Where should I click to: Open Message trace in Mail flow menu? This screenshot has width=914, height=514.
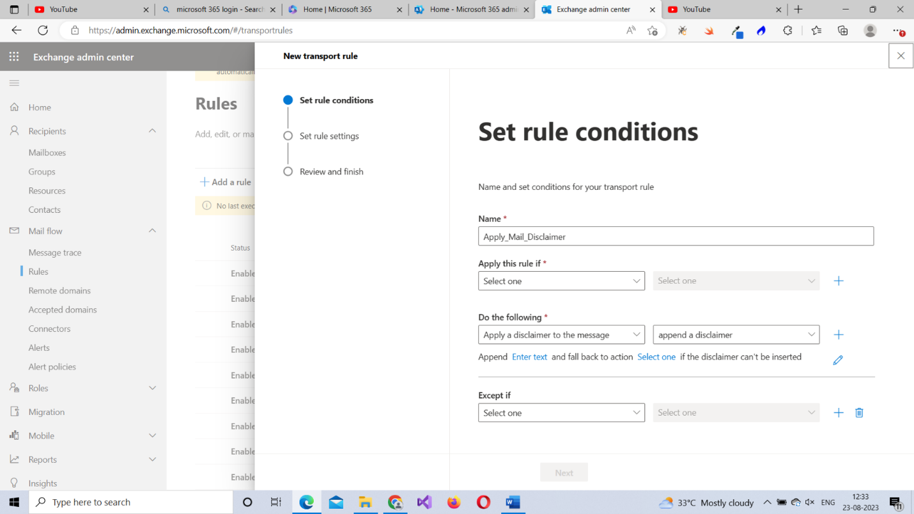(55, 253)
